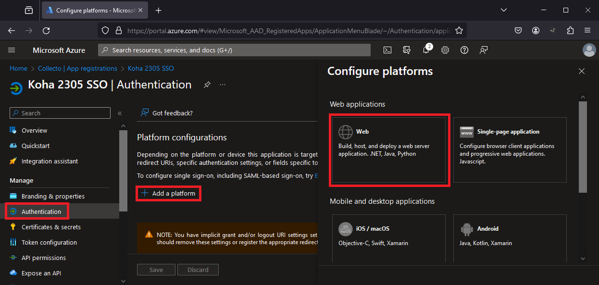
Task: Focus the Search resources, services, and docs box
Action: [234, 50]
